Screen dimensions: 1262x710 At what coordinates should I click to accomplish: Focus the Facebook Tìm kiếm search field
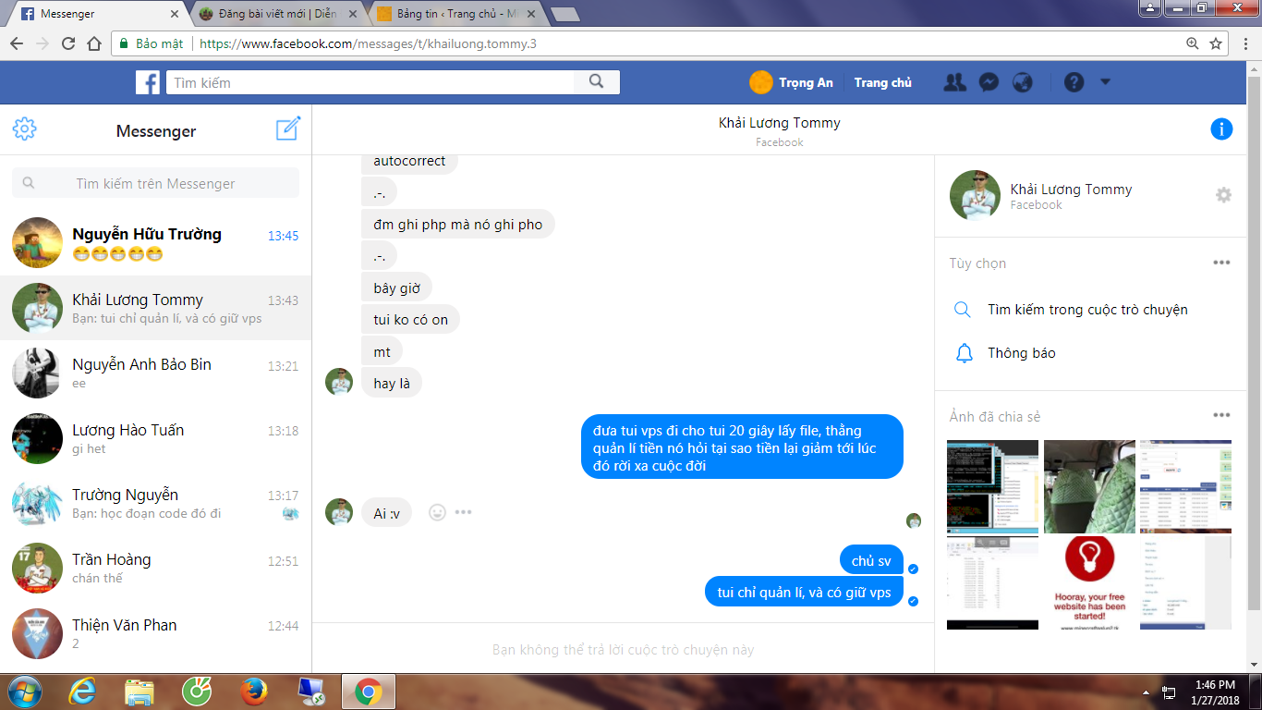(x=371, y=82)
